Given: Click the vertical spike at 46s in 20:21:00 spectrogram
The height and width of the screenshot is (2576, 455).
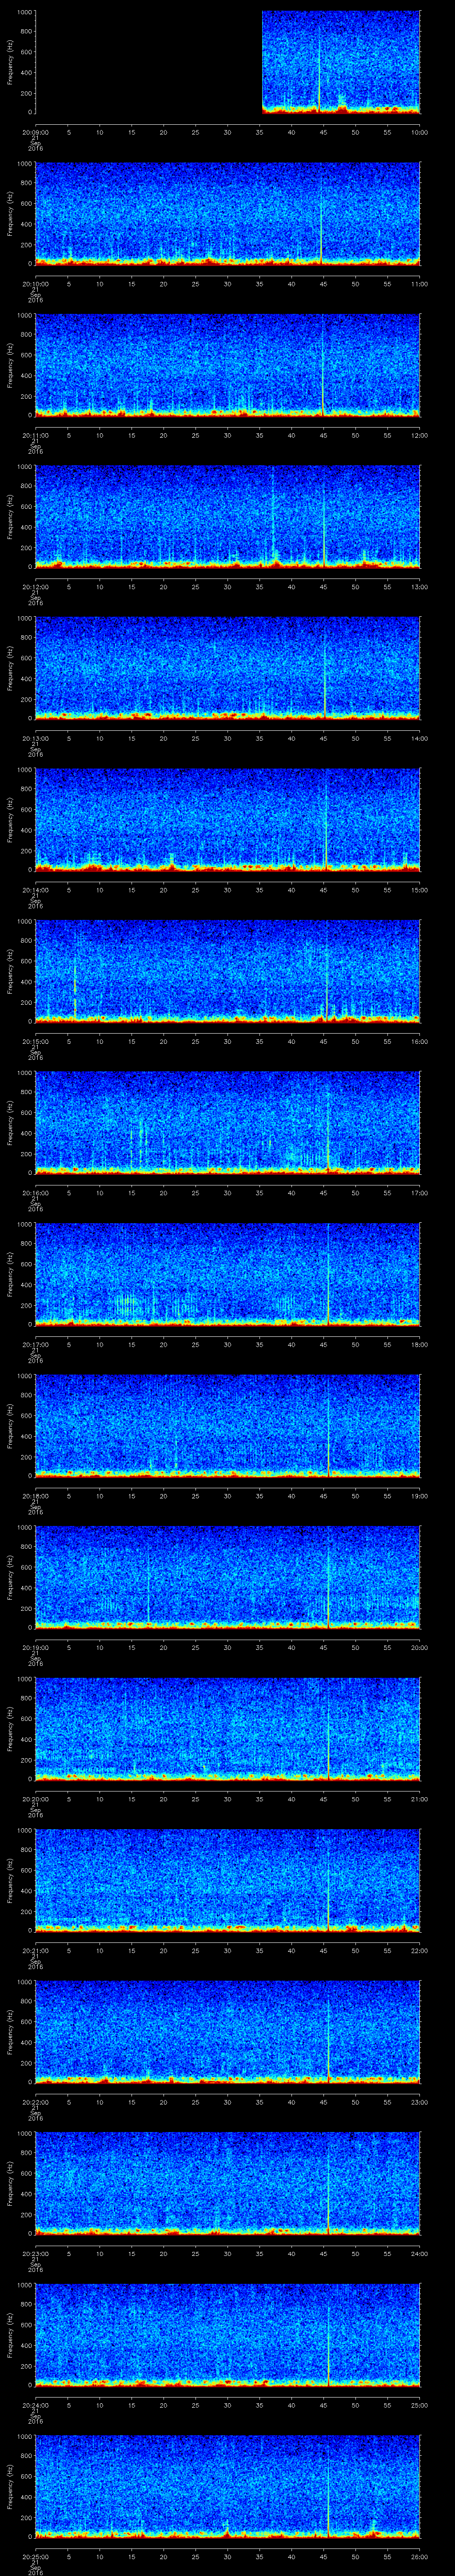Looking at the screenshot, I should pos(329,1880).
